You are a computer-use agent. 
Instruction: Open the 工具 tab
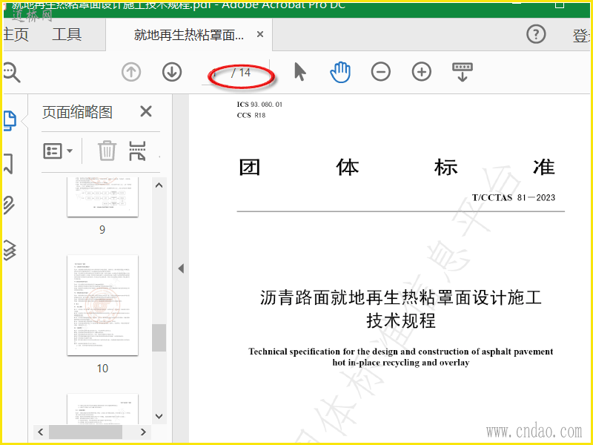coord(67,34)
